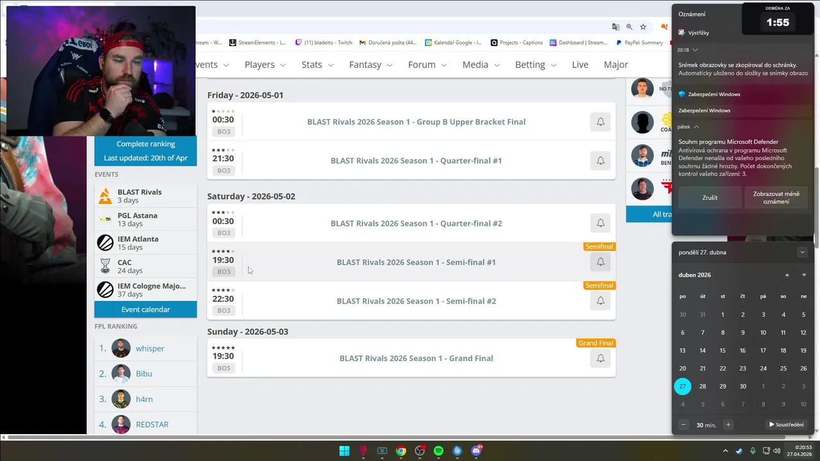Open Spotify from the taskbar
This screenshot has width=820, height=461.
tap(438, 451)
